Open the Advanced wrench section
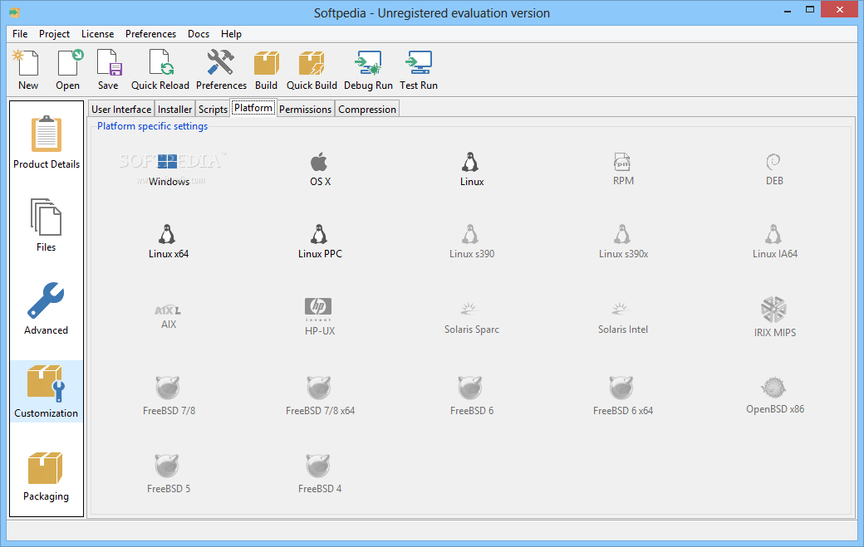This screenshot has height=547, width=864. click(x=47, y=308)
